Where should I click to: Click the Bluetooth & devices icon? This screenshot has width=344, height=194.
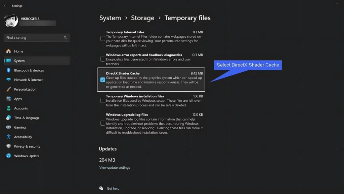[x=8, y=70]
